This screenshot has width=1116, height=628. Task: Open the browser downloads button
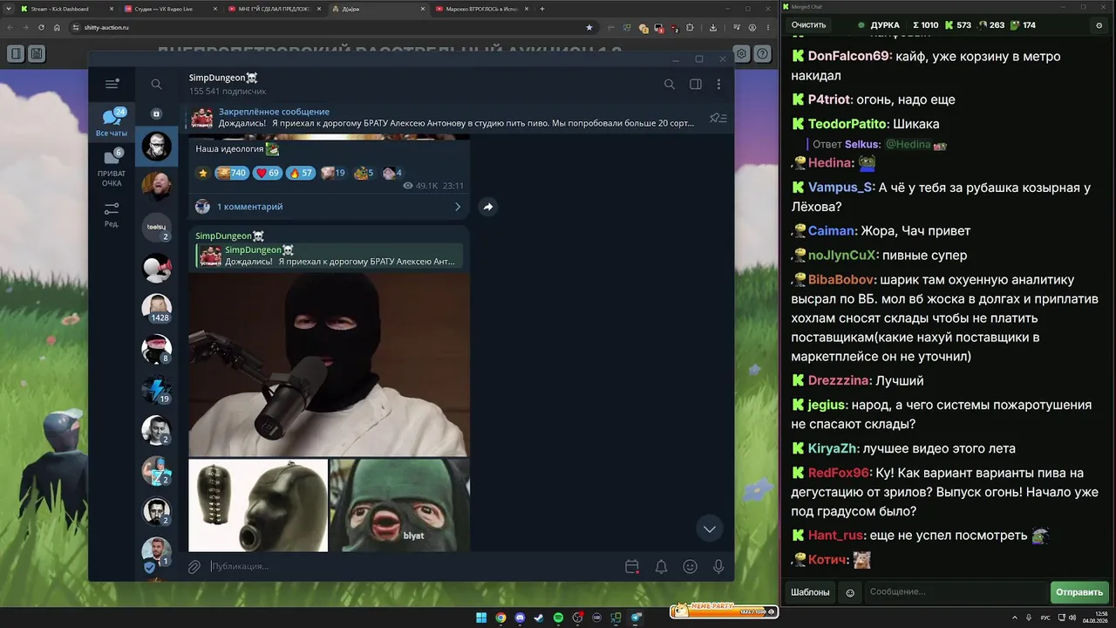(x=712, y=27)
